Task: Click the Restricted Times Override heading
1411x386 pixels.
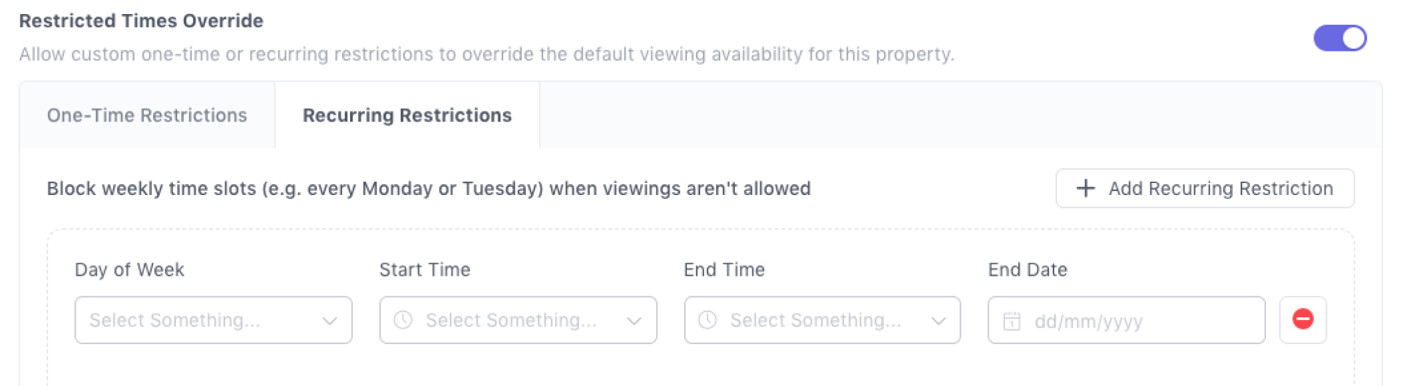Action: tap(141, 21)
